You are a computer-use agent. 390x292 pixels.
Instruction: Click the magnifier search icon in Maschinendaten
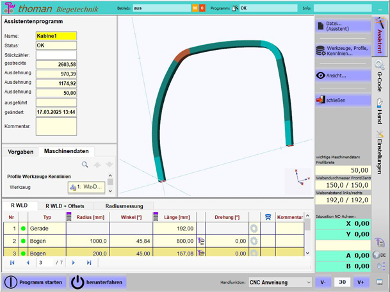click(85, 165)
